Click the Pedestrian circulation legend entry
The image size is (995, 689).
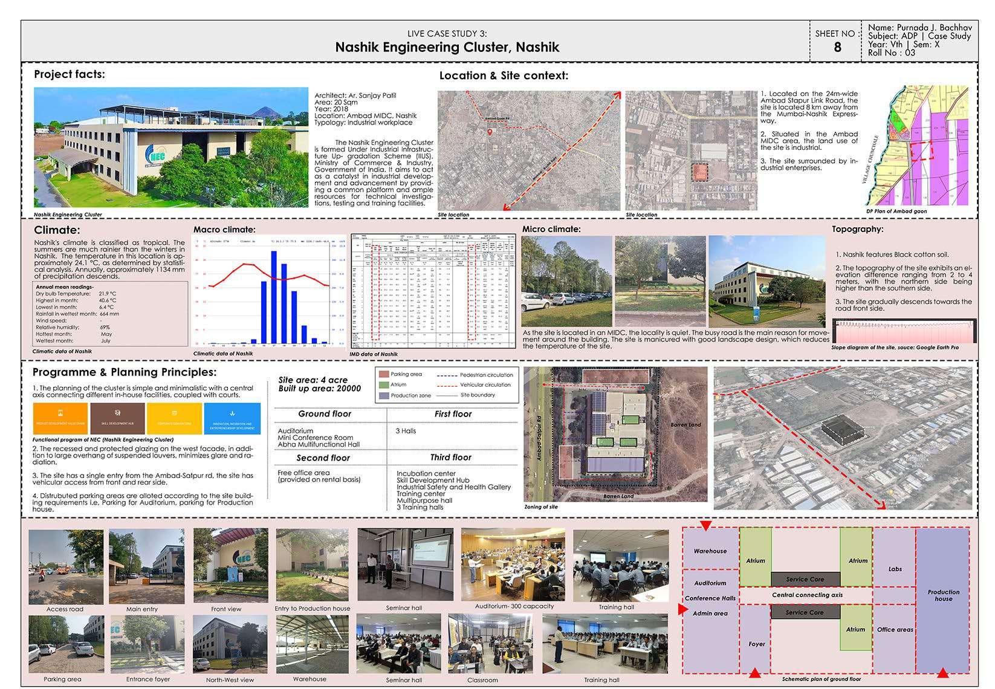pos(475,375)
